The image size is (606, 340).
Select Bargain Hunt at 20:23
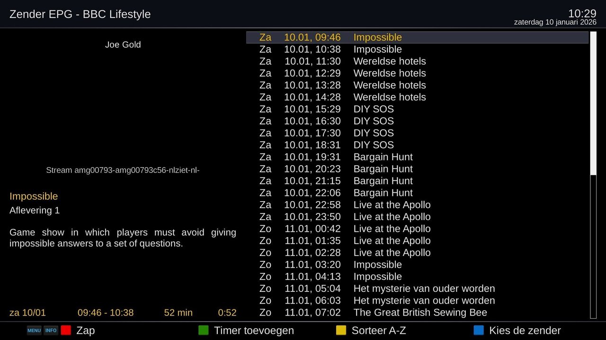pyautogui.click(x=417, y=169)
